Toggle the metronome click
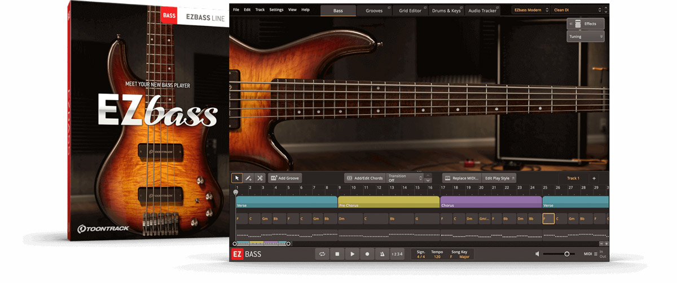Screen dimensions: 677x283 pos(383,254)
